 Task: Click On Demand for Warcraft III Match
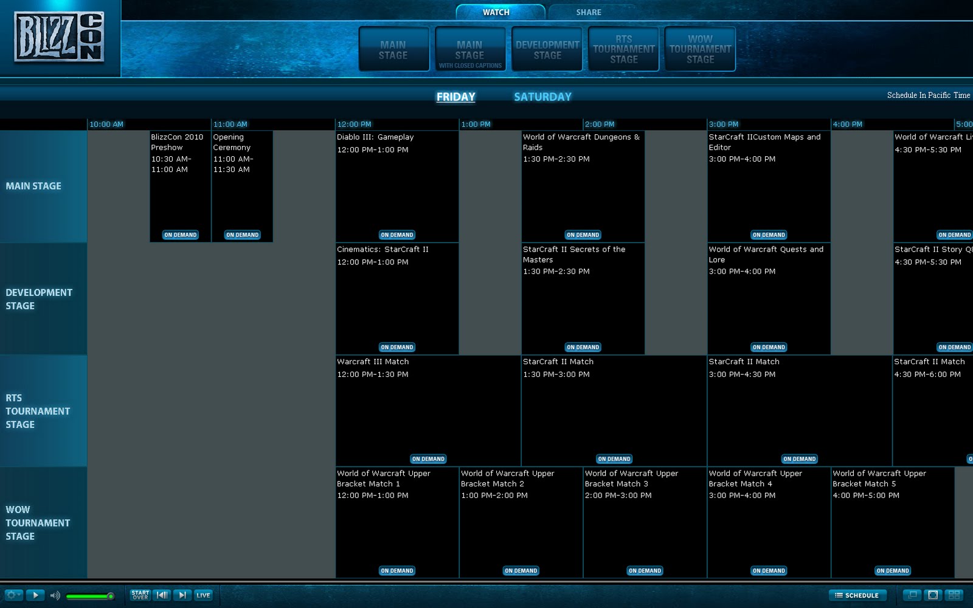click(429, 459)
